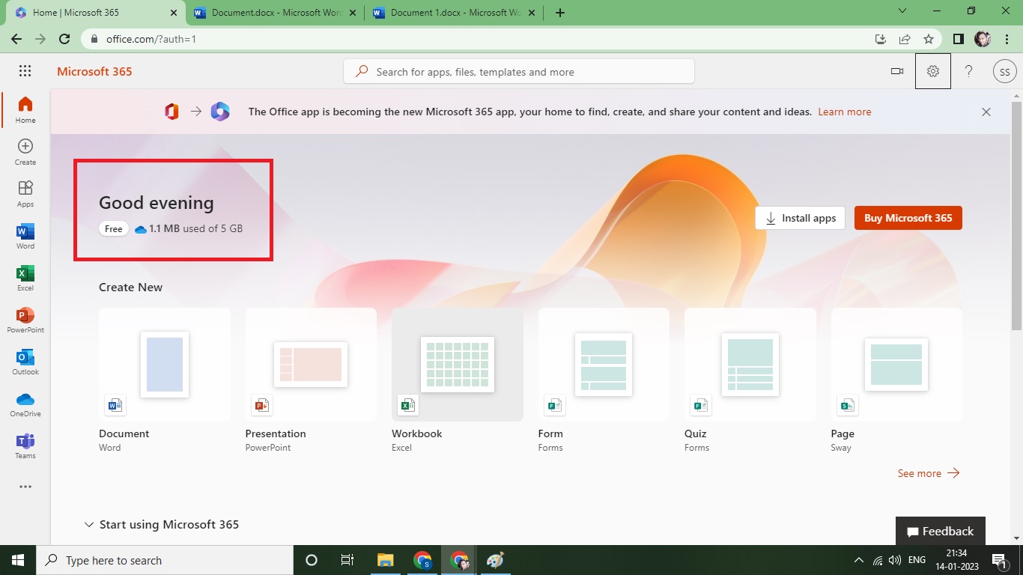The height and width of the screenshot is (575, 1023).
Task: Open the Chrome three-dot menu
Action: point(1007,39)
